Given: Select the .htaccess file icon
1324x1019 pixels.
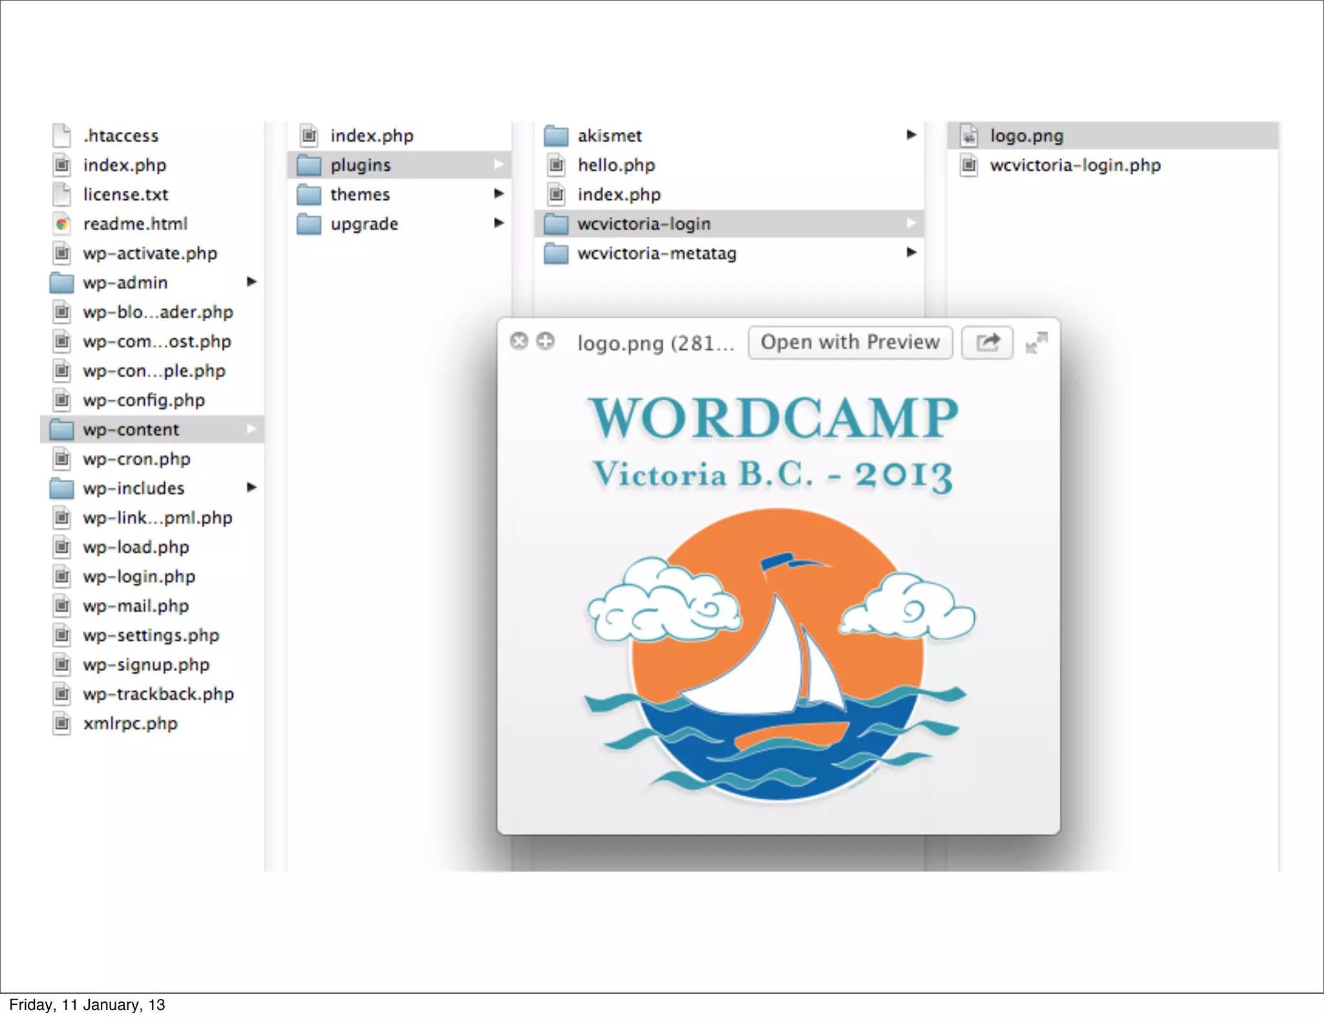Looking at the screenshot, I should (x=62, y=136).
